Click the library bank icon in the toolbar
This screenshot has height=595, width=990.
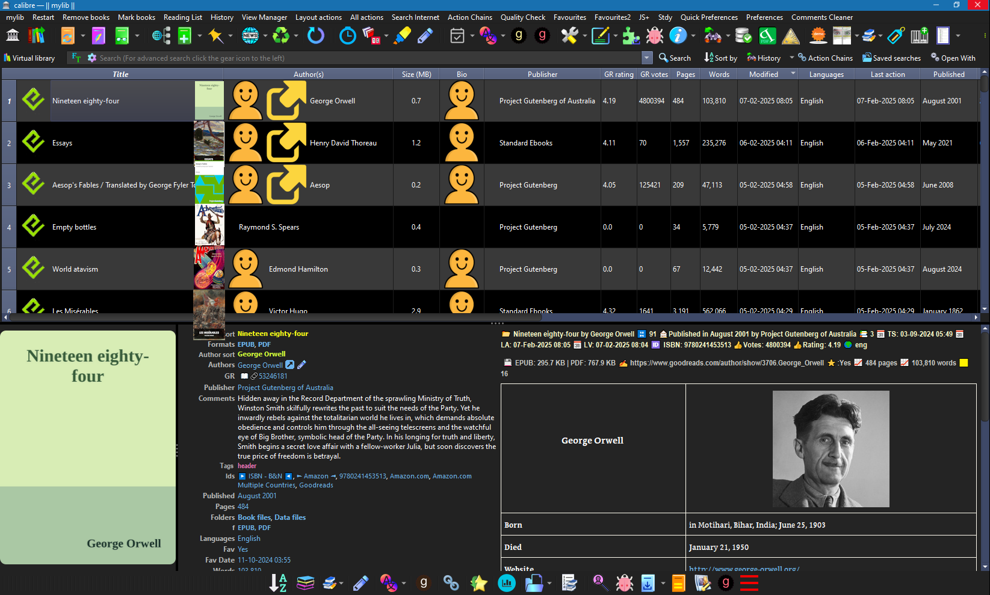click(x=13, y=36)
